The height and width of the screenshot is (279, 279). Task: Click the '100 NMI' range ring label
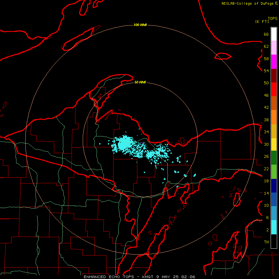click(140, 25)
